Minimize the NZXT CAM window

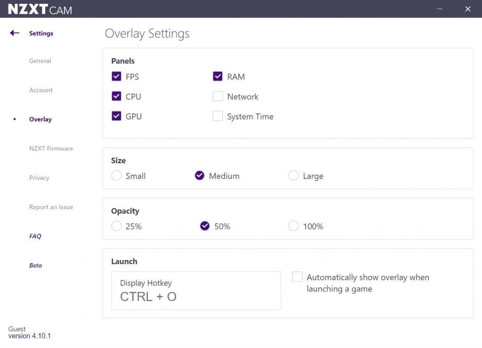click(x=440, y=9)
